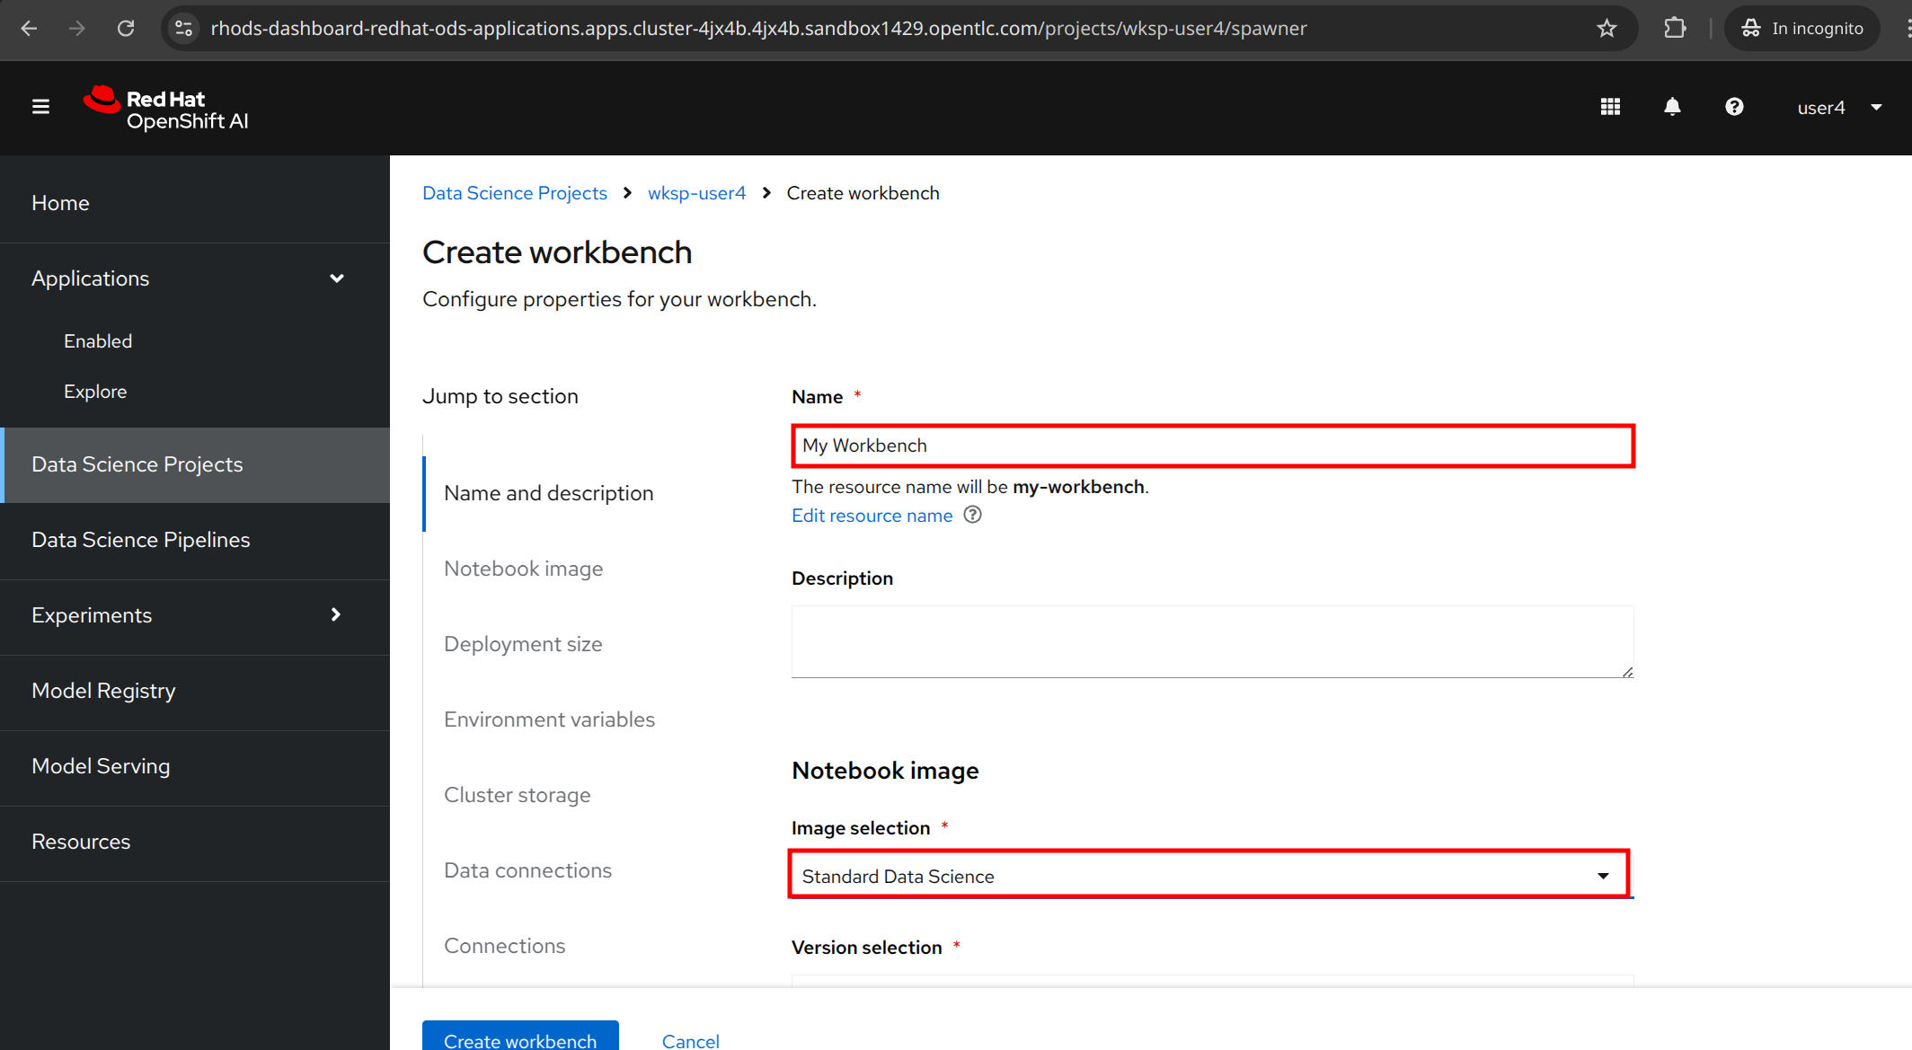Open the browser extensions puzzle icon

coord(1675,28)
